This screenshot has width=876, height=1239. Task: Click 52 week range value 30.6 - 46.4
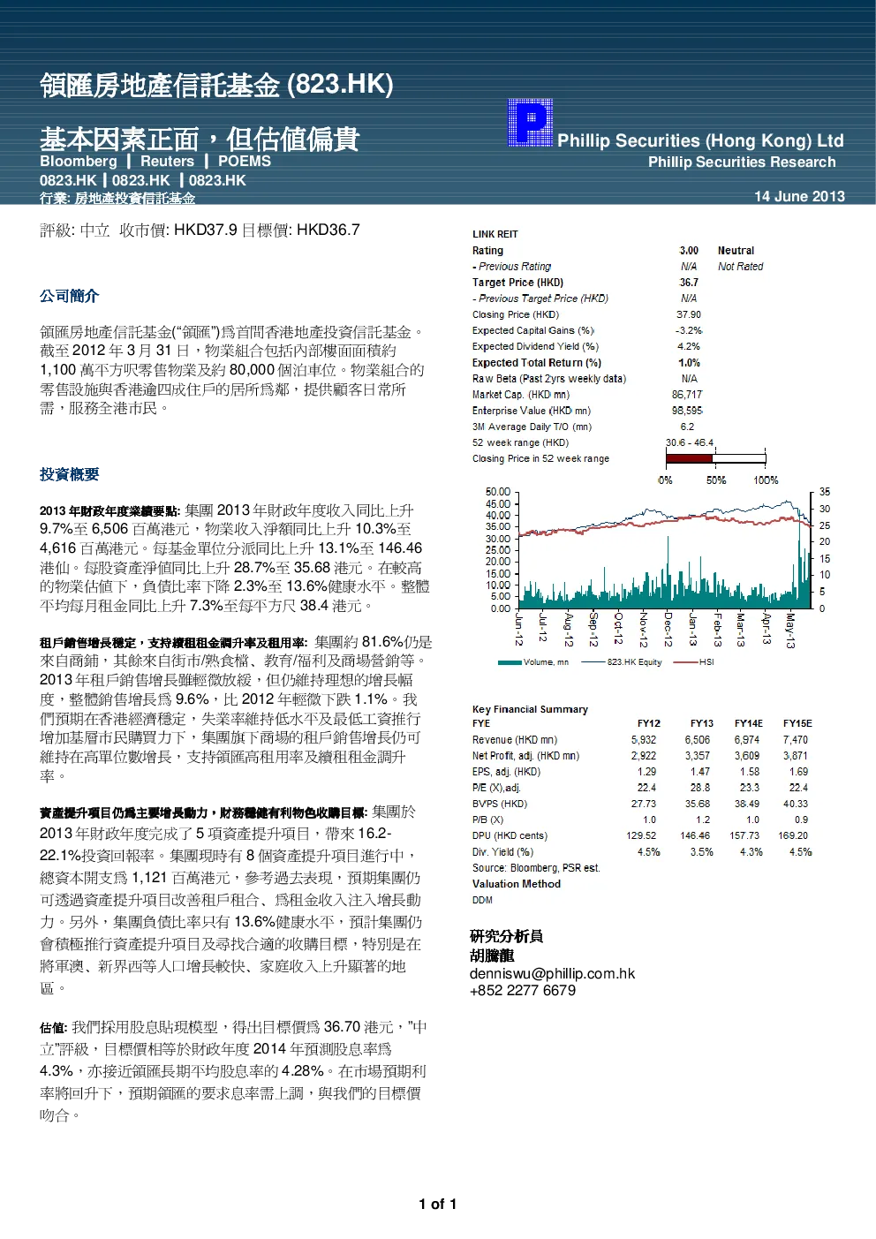coord(690,442)
